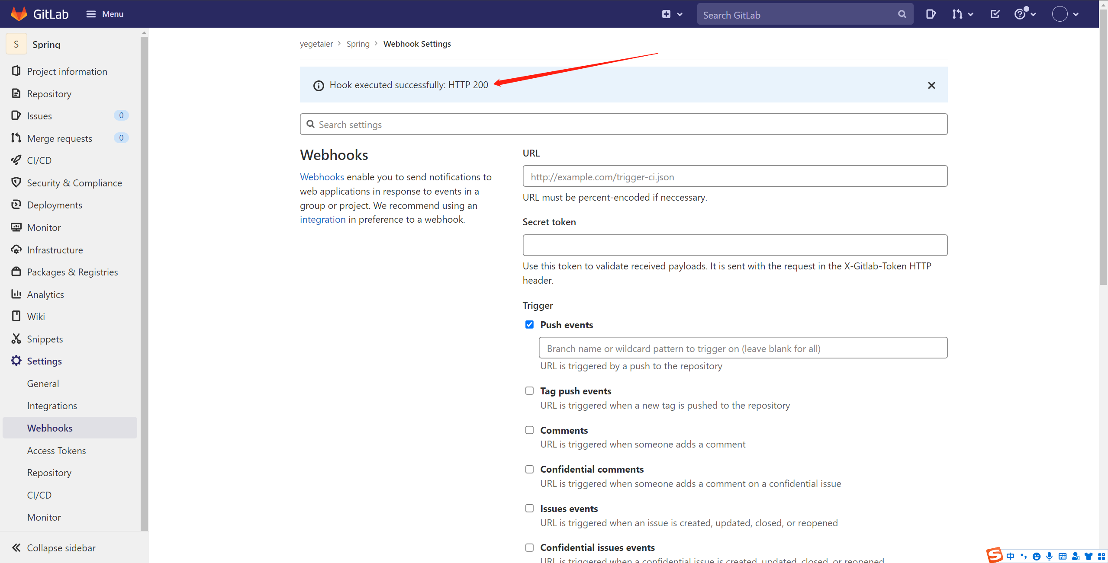This screenshot has height=563, width=1108.
Task: Open CI/CD rocket icon in sidebar
Action: click(39, 160)
